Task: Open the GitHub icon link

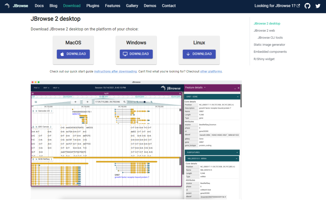Action: [307, 6]
